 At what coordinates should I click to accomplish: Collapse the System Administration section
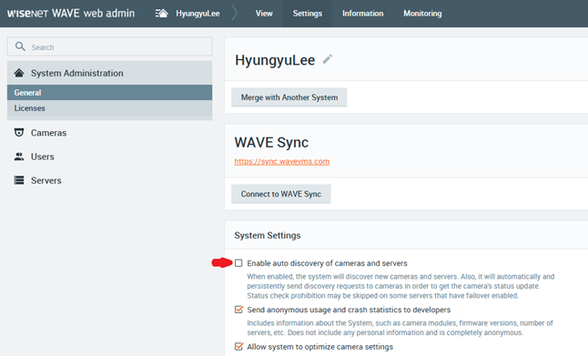109,73
